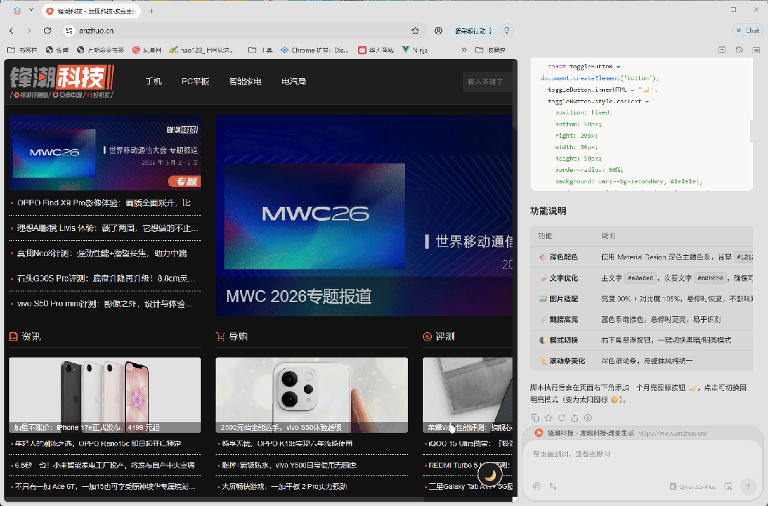Screen dimensions: 768x506
Task: Click the @ mention icon in chat box
Action: pyautogui.click(x=536, y=487)
